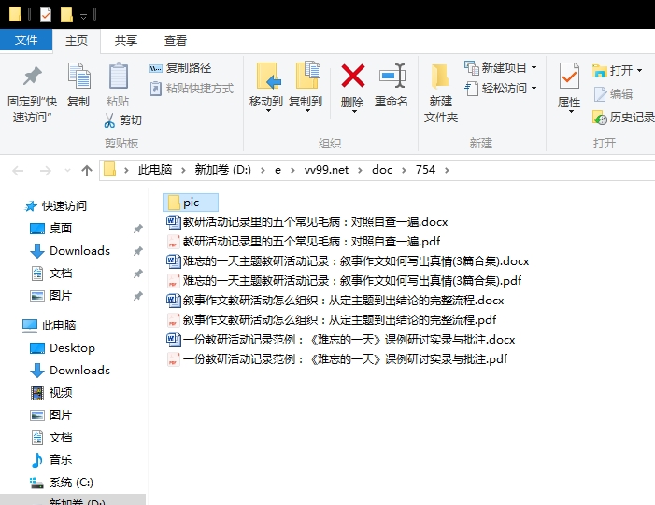Expand breadcrumb chevron after 754
This screenshot has height=505, width=655.
tap(447, 170)
